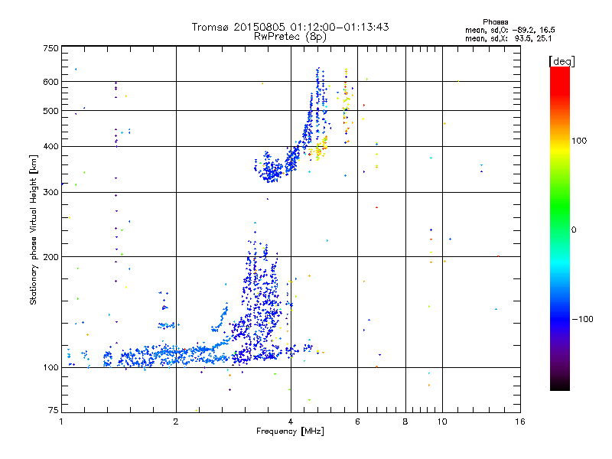Click the colorbar '-100' tick label
The height and width of the screenshot is (459, 612).
tap(582, 319)
